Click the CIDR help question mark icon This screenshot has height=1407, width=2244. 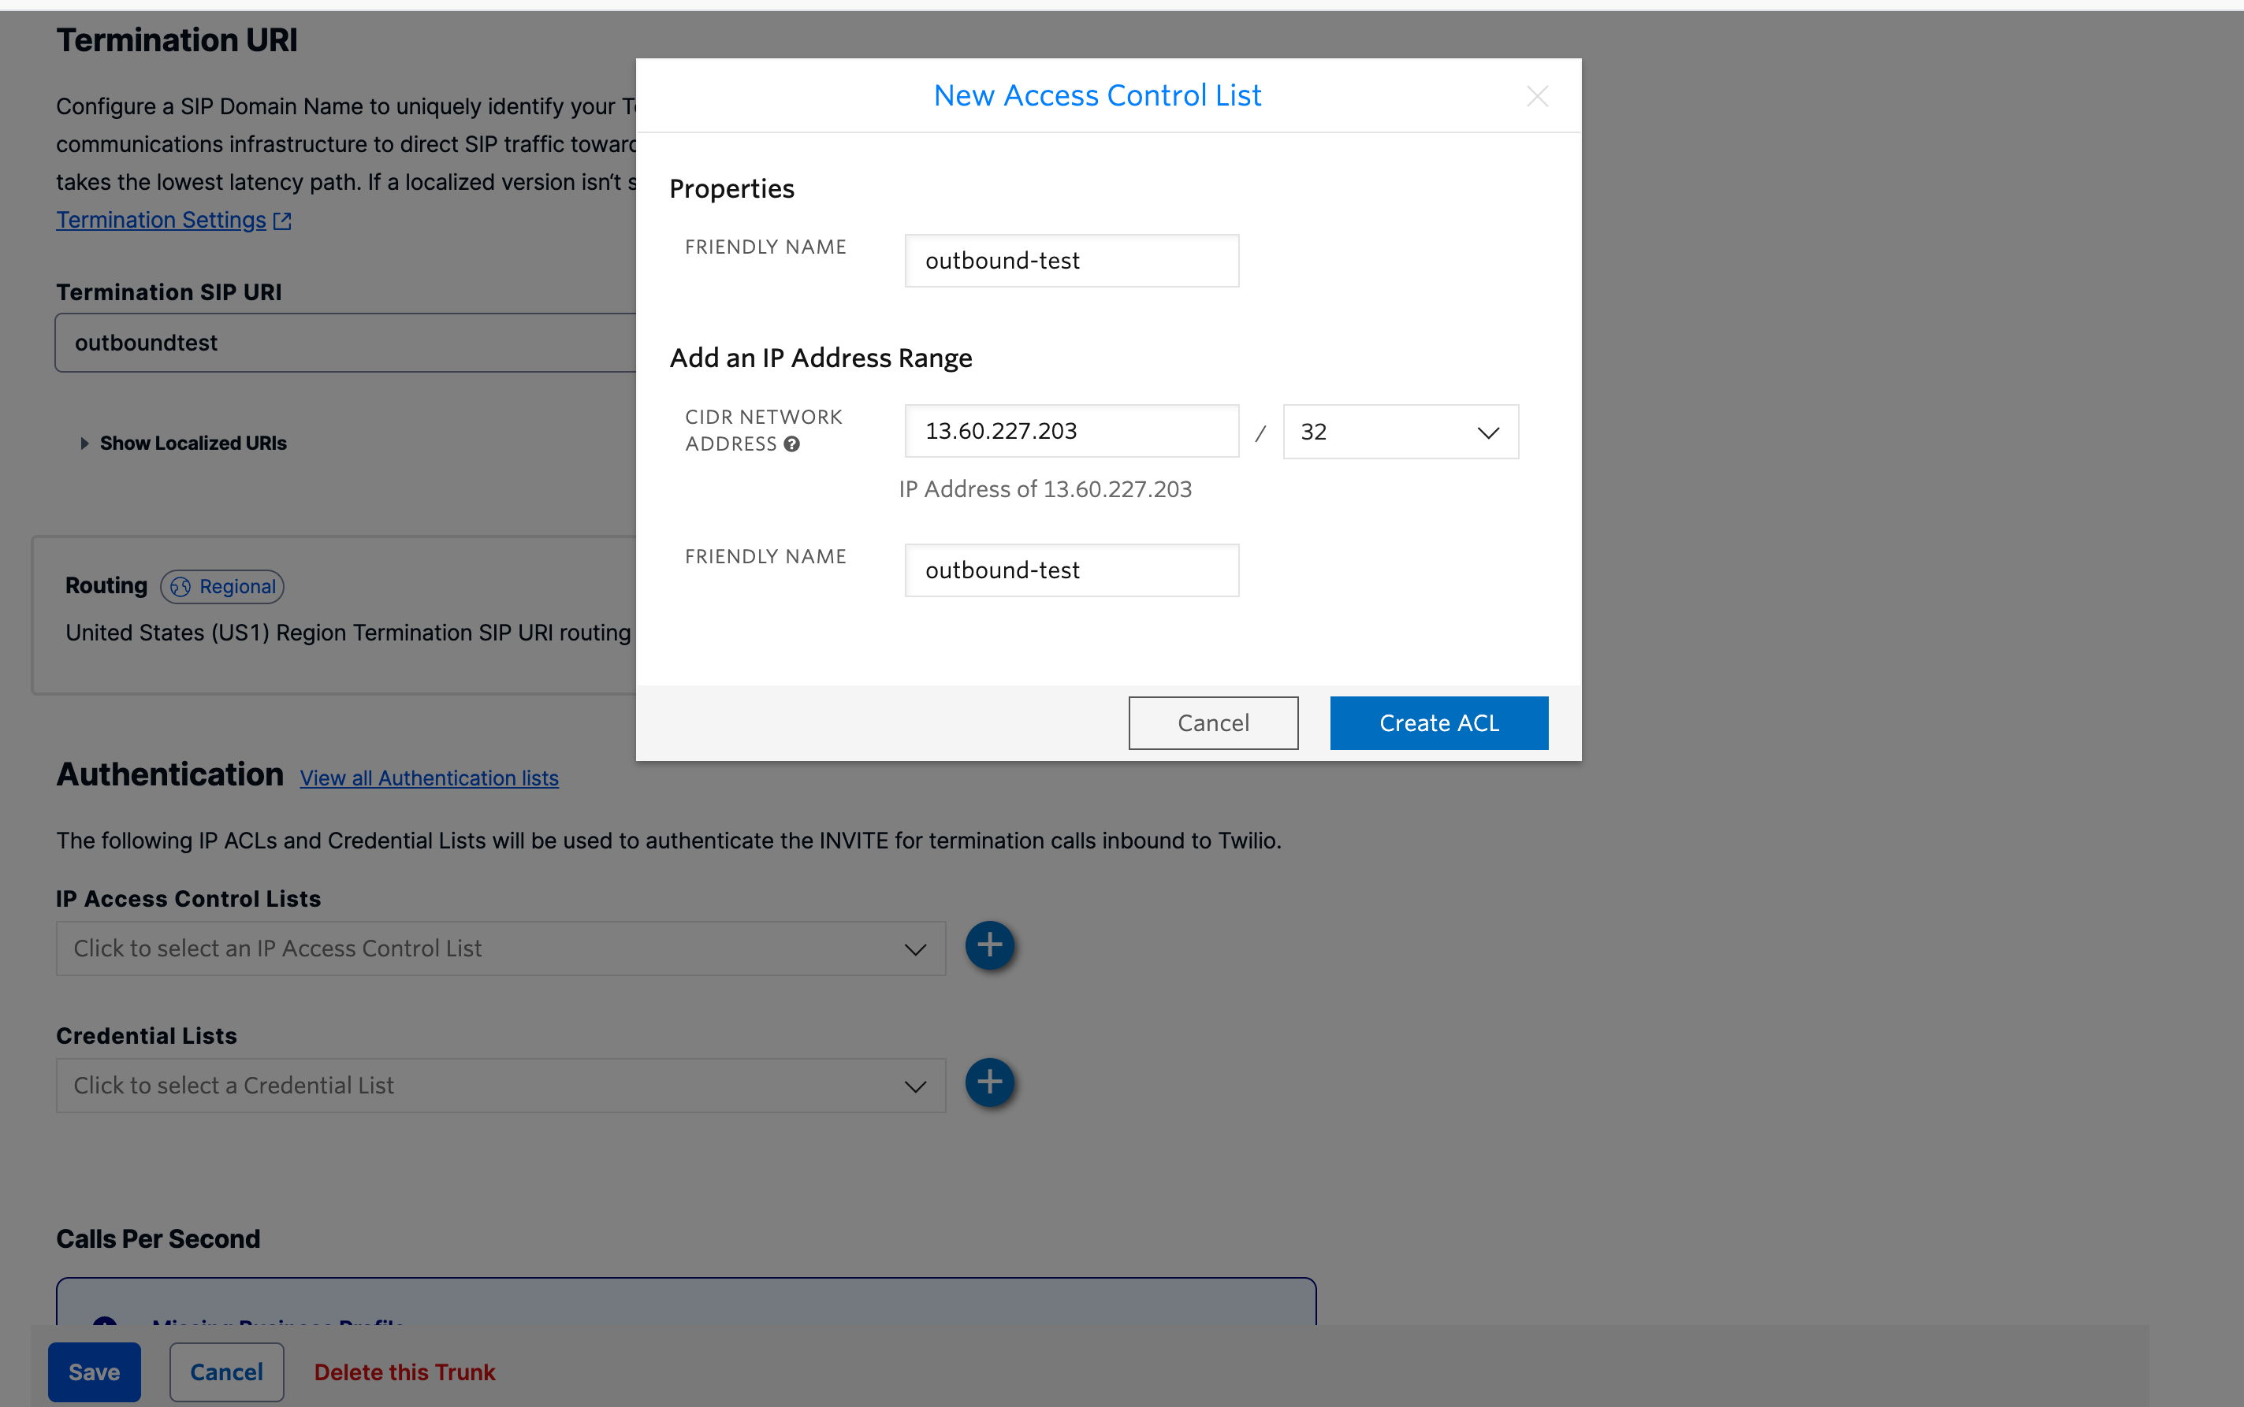point(791,445)
